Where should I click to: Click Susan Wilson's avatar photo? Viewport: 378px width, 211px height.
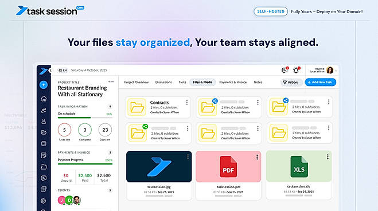(330, 71)
